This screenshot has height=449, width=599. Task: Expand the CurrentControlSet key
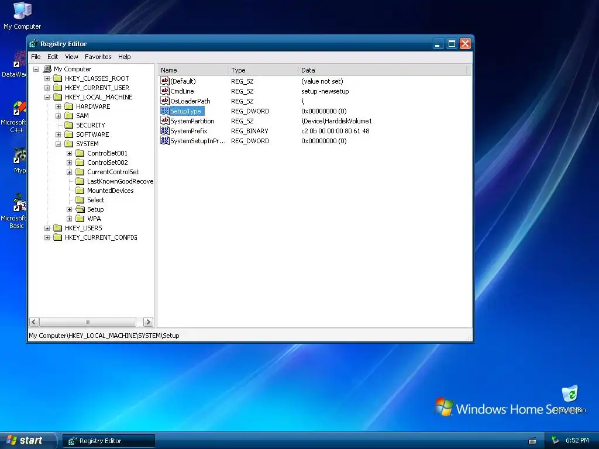tap(69, 172)
